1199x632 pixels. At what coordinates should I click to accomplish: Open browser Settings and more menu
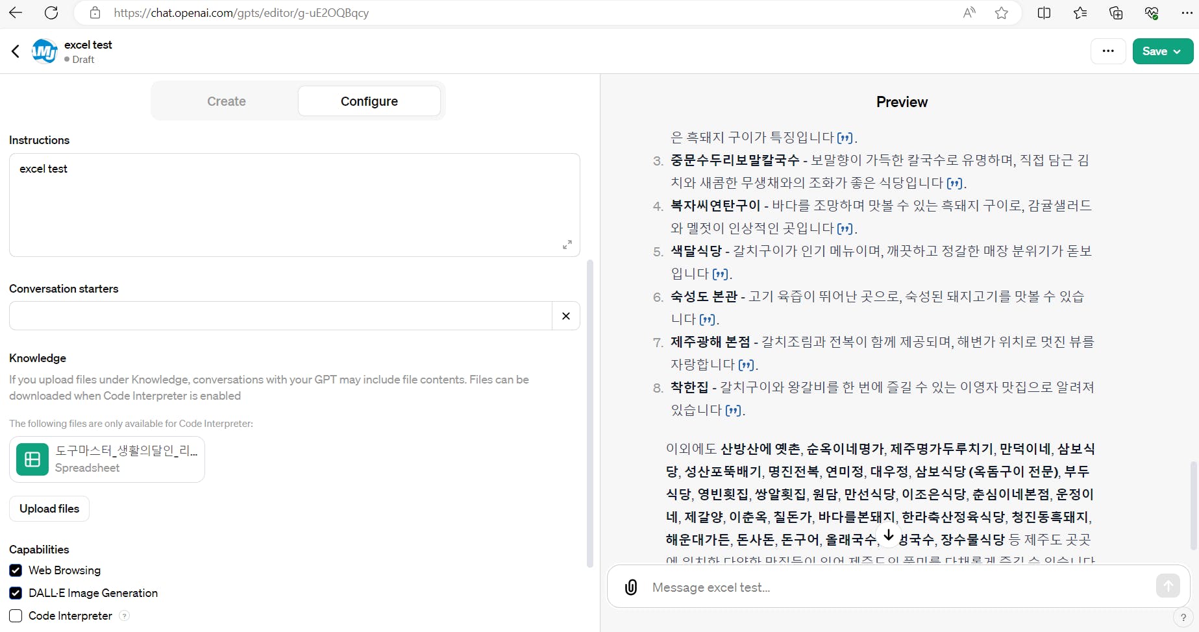pyautogui.click(x=1187, y=13)
